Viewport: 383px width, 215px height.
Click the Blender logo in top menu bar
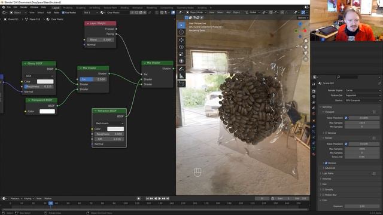(4, 7)
